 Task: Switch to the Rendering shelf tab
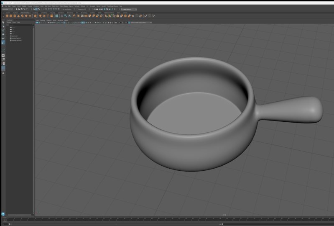click(70, 13)
